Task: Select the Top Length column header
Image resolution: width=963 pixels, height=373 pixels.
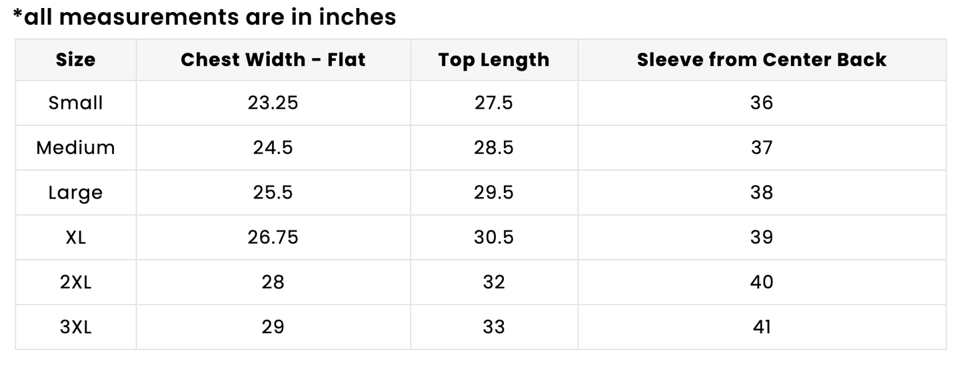Action: tap(494, 60)
